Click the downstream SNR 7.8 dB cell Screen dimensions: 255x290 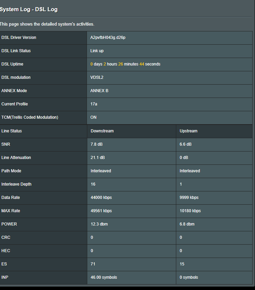click(x=132, y=144)
